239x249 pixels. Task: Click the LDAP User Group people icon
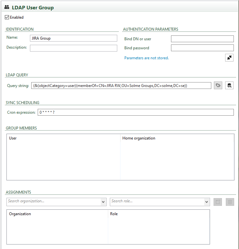(x=6, y=7)
